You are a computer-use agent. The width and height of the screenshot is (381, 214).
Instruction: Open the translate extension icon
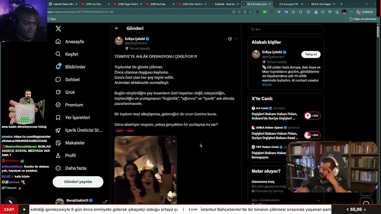coord(286,12)
